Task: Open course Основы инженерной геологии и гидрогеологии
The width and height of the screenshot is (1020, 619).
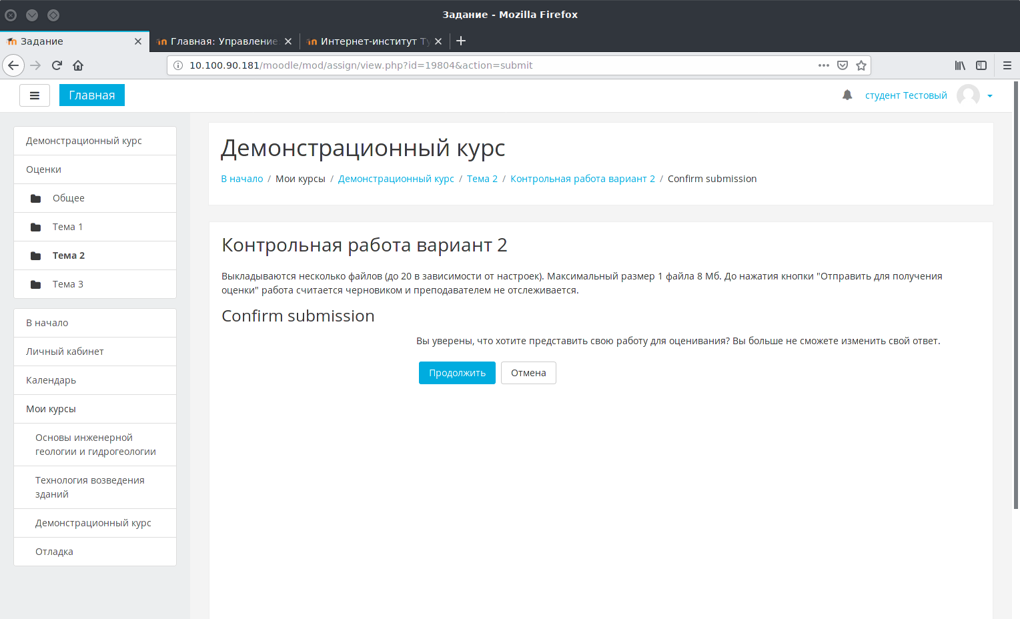Action: 95,445
